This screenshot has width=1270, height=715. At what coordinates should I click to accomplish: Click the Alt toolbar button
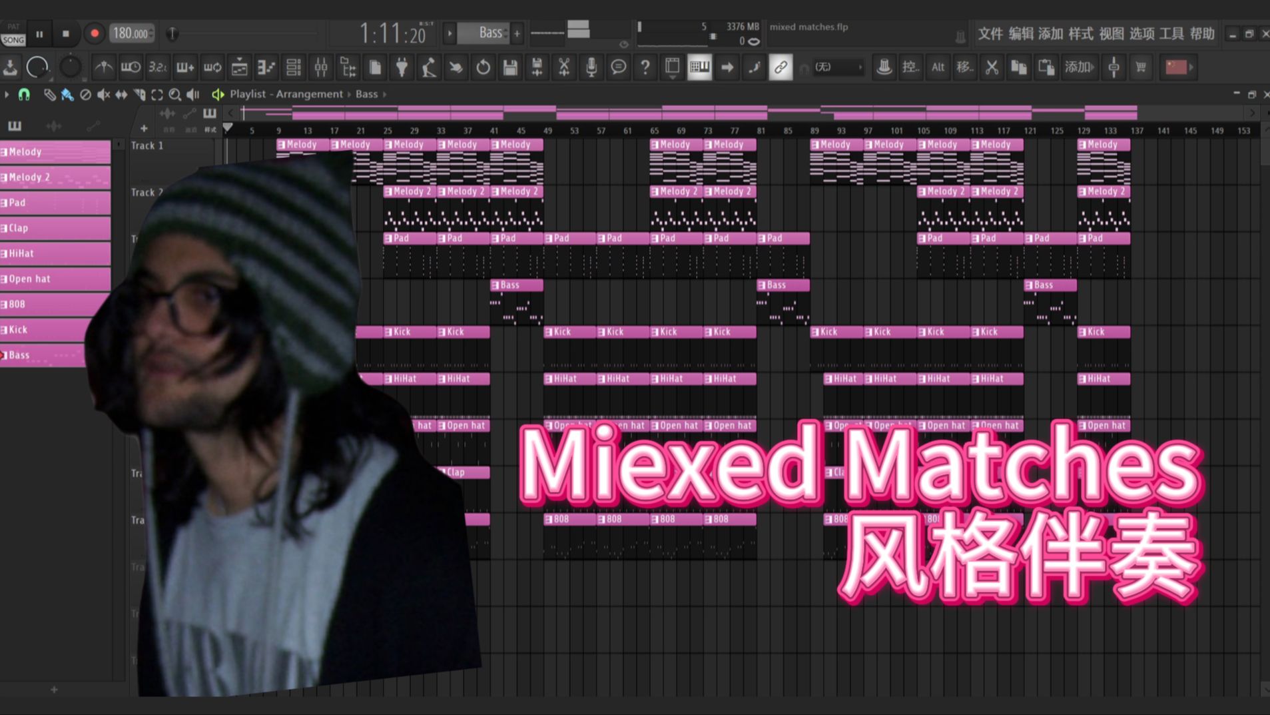coord(938,67)
